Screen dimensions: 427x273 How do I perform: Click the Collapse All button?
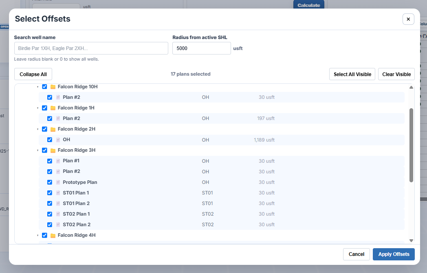point(33,74)
